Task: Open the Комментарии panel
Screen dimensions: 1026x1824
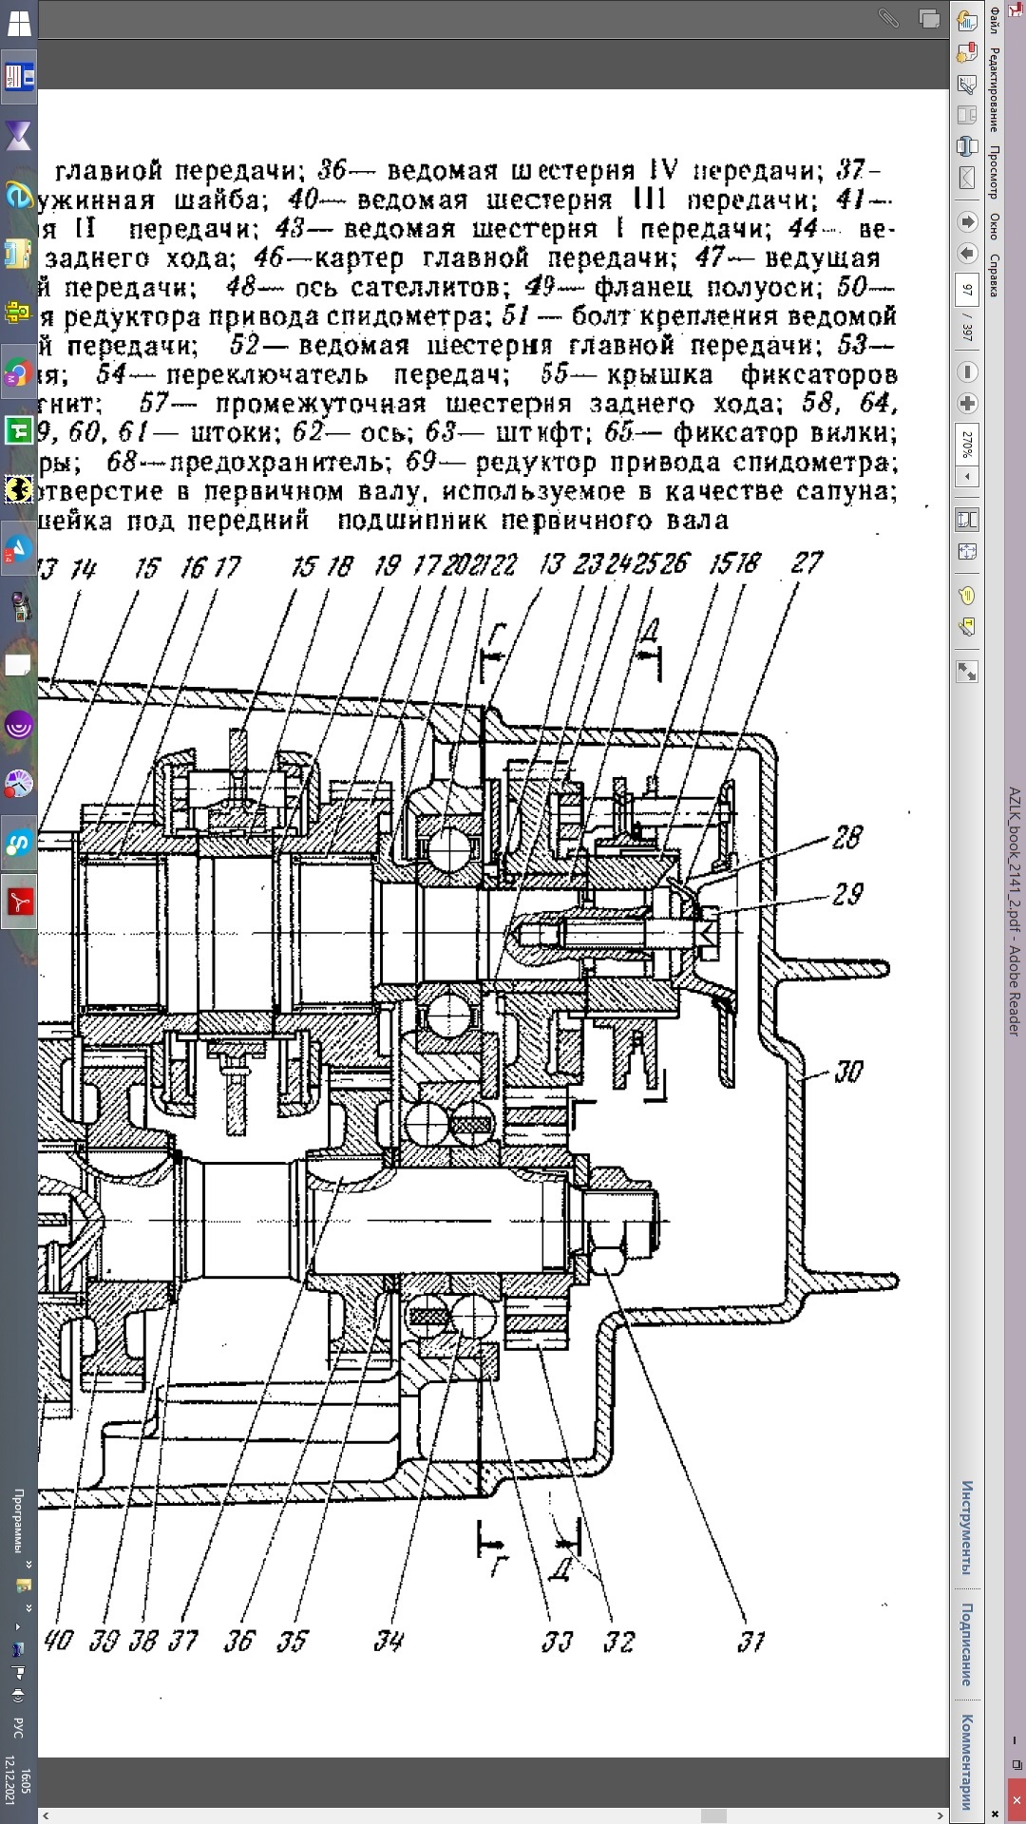Action: coord(967,1763)
